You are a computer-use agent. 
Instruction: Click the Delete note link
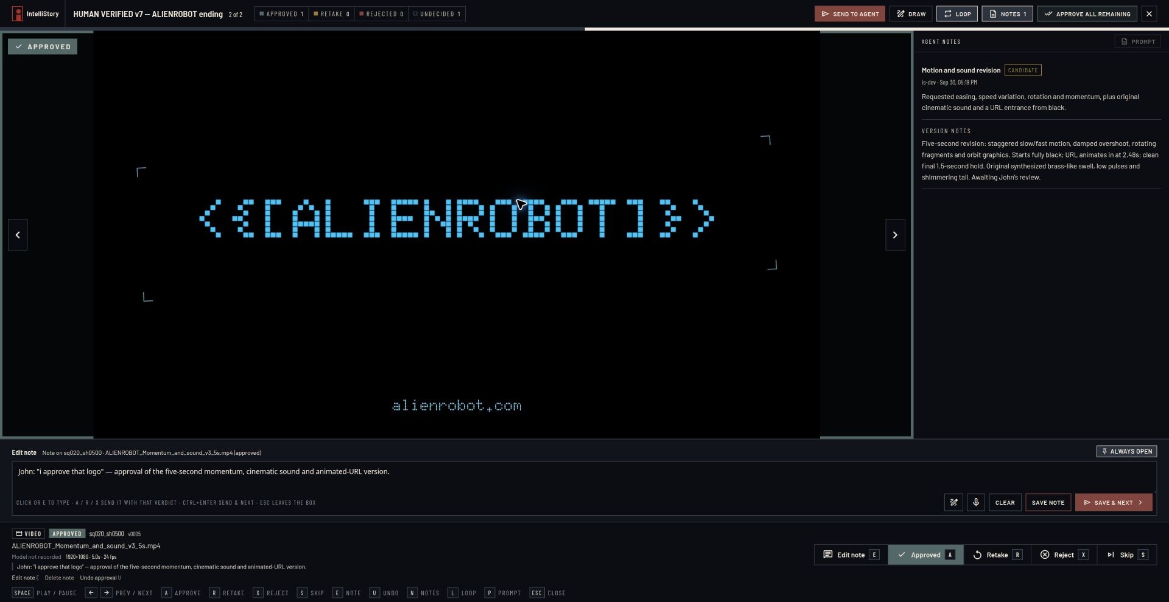pos(59,578)
